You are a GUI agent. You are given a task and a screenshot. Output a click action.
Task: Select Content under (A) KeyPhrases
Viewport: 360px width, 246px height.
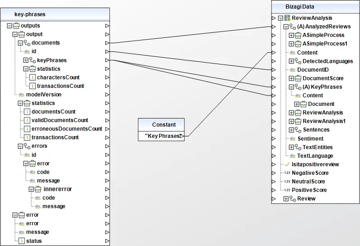313,96
